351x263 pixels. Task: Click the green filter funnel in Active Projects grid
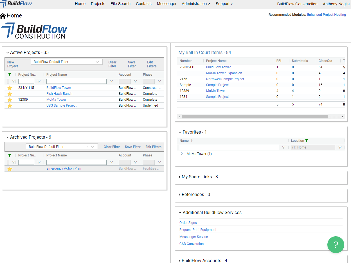pos(10,74)
